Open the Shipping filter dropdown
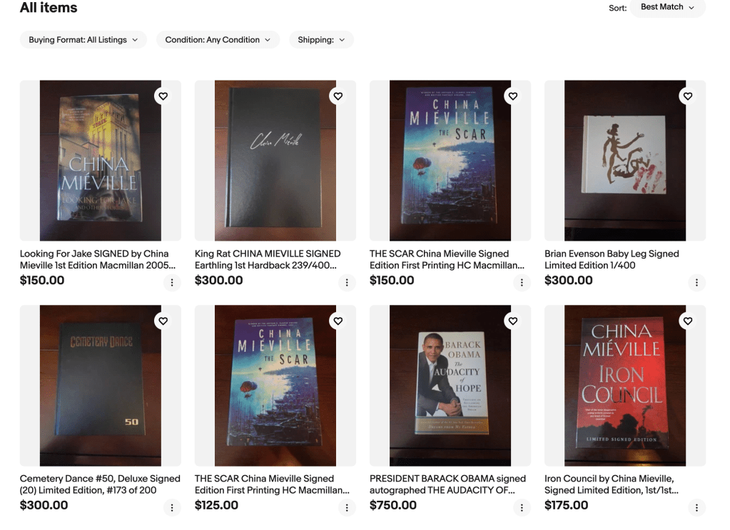 321,40
